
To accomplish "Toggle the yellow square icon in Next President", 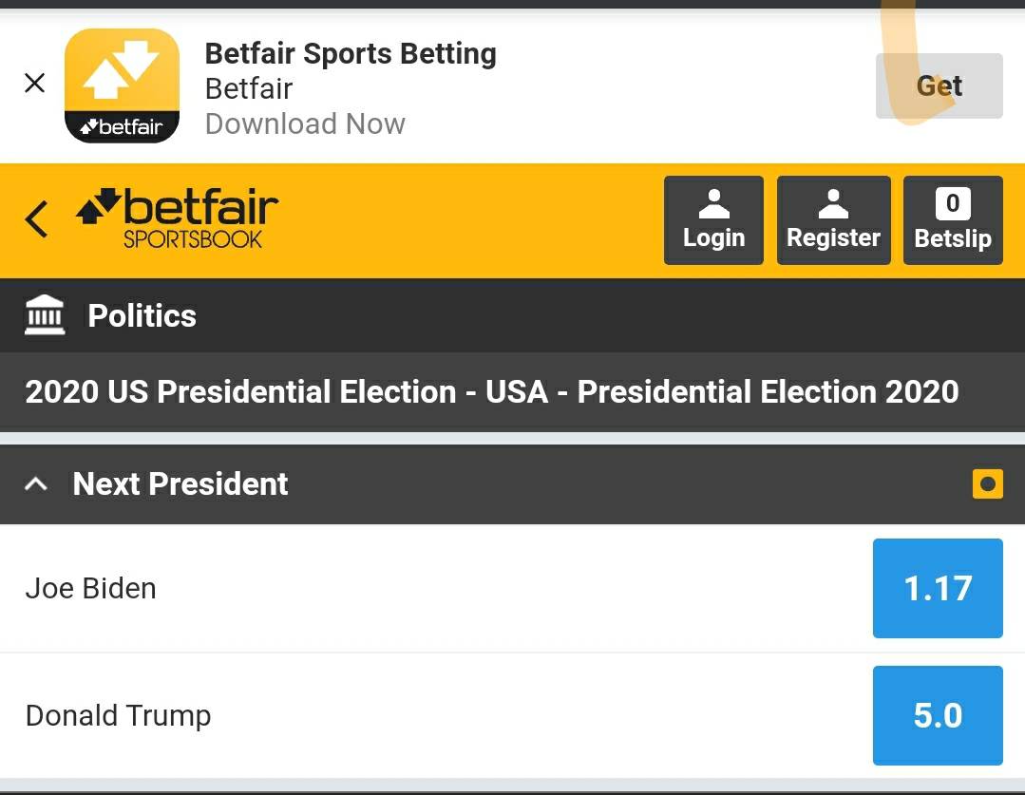I will (x=988, y=483).
